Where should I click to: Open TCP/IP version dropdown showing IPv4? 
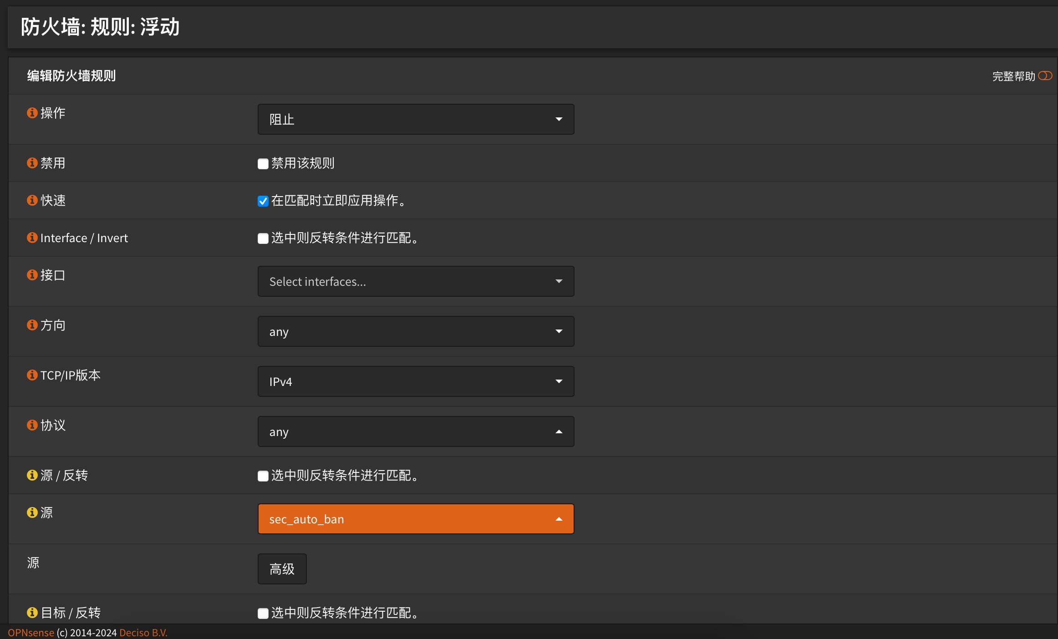click(416, 381)
